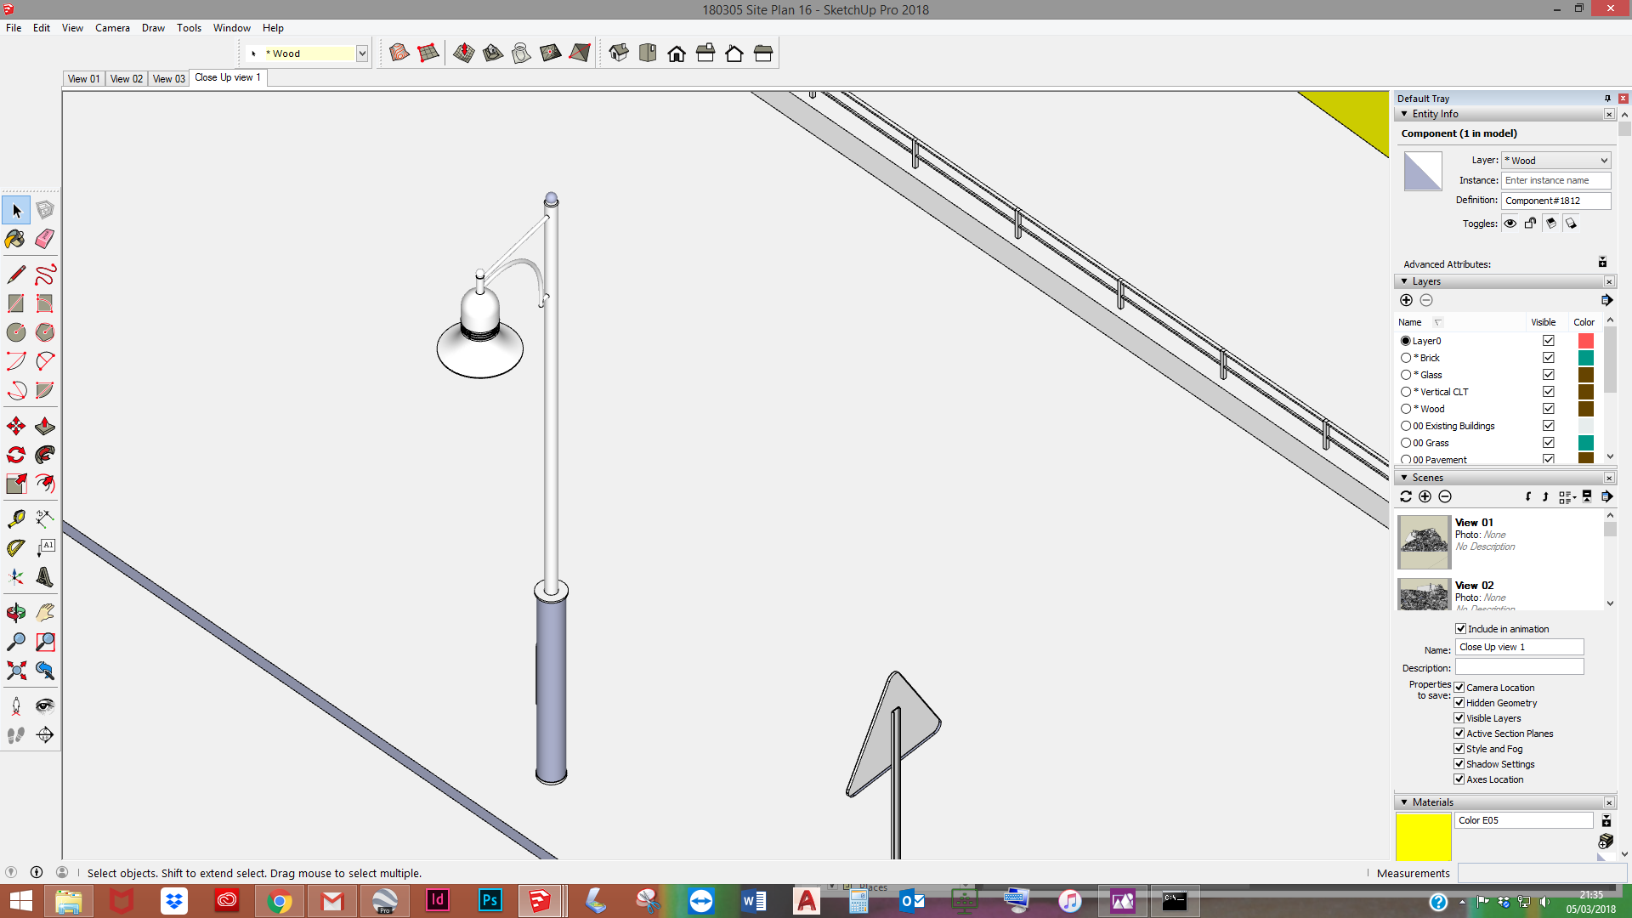This screenshot has height=918, width=1632.
Task: Click Add Layer plus icon
Action: point(1406,300)
